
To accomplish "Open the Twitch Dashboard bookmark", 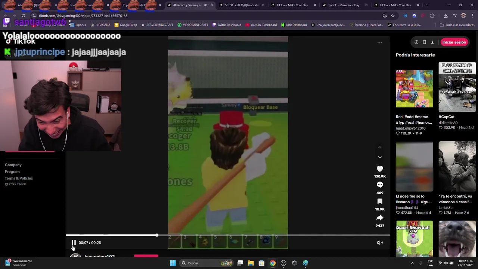I will (227, 25).
